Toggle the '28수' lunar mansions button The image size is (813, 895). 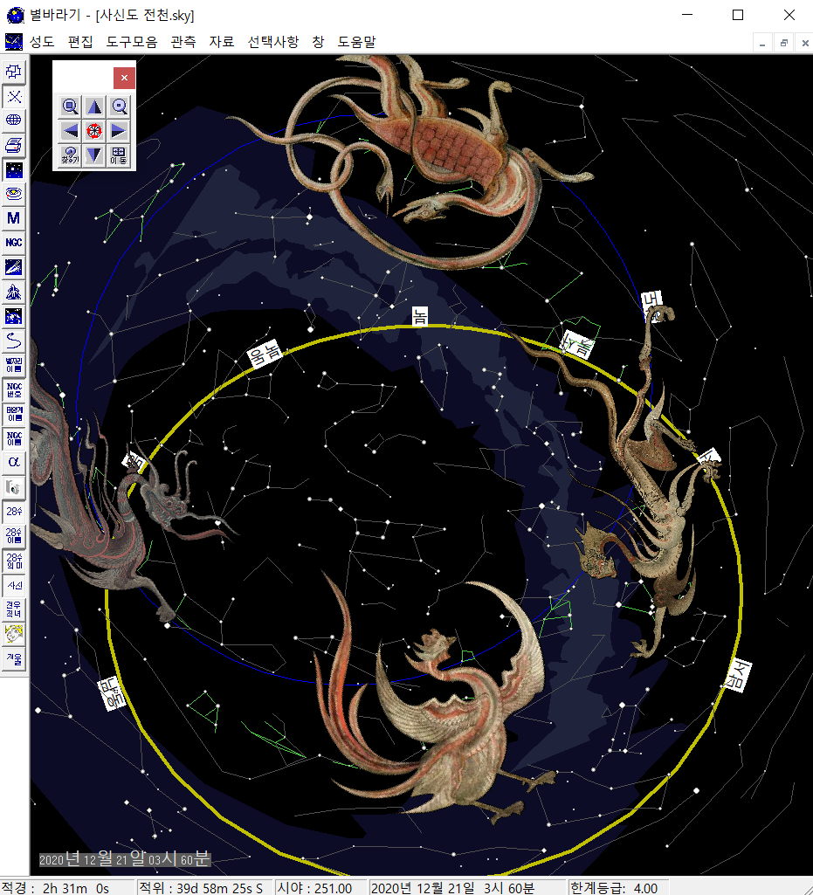pos(14,511)
